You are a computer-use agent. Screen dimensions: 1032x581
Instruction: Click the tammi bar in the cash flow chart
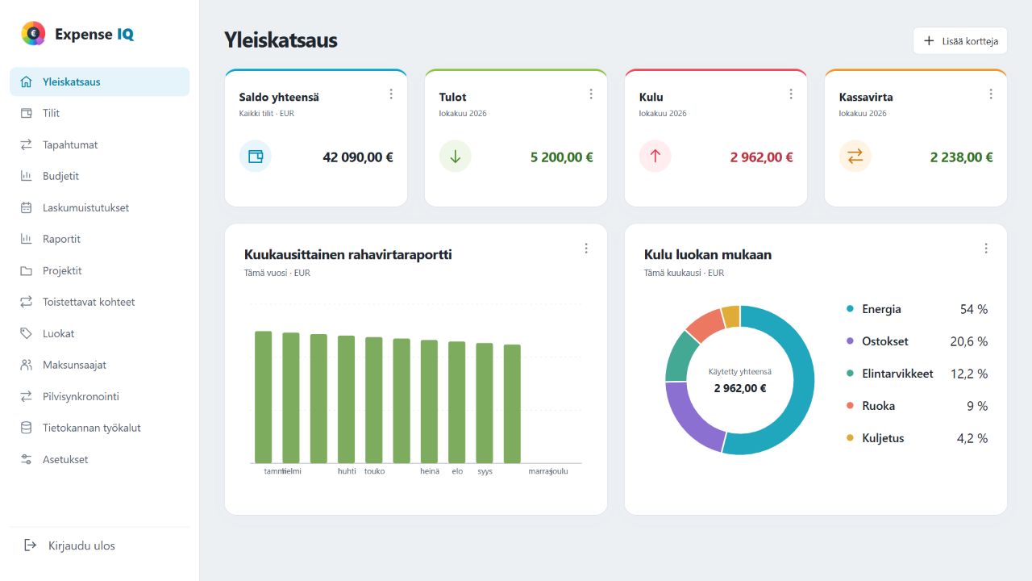264,397
